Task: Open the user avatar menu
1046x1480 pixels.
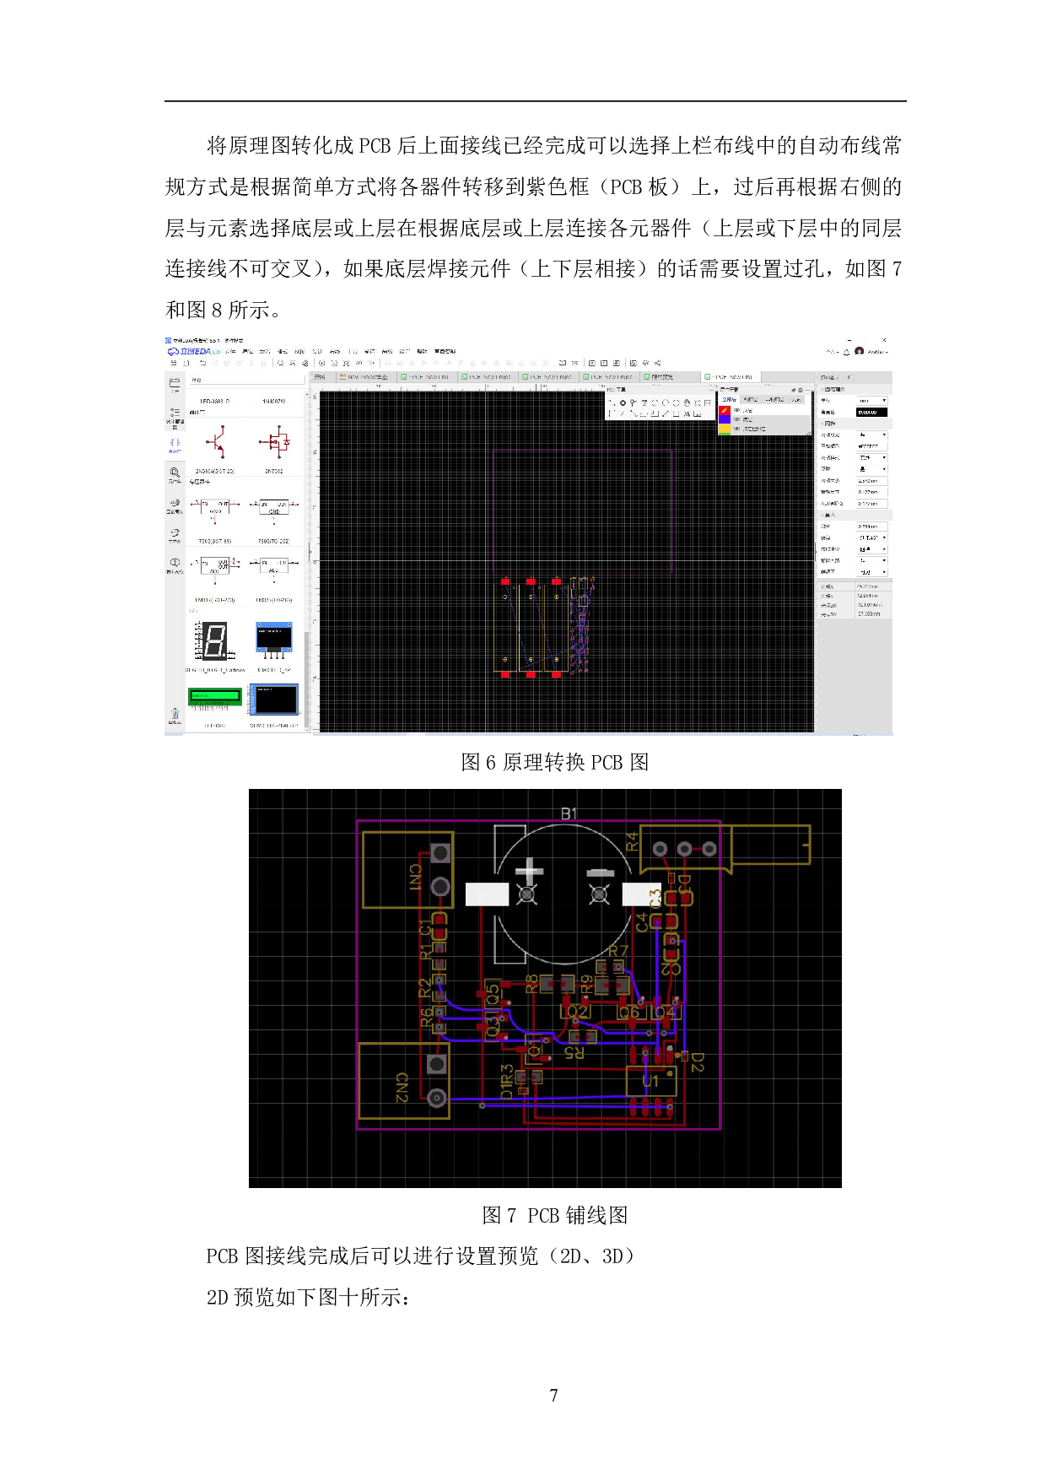Action: coord(860,351)
